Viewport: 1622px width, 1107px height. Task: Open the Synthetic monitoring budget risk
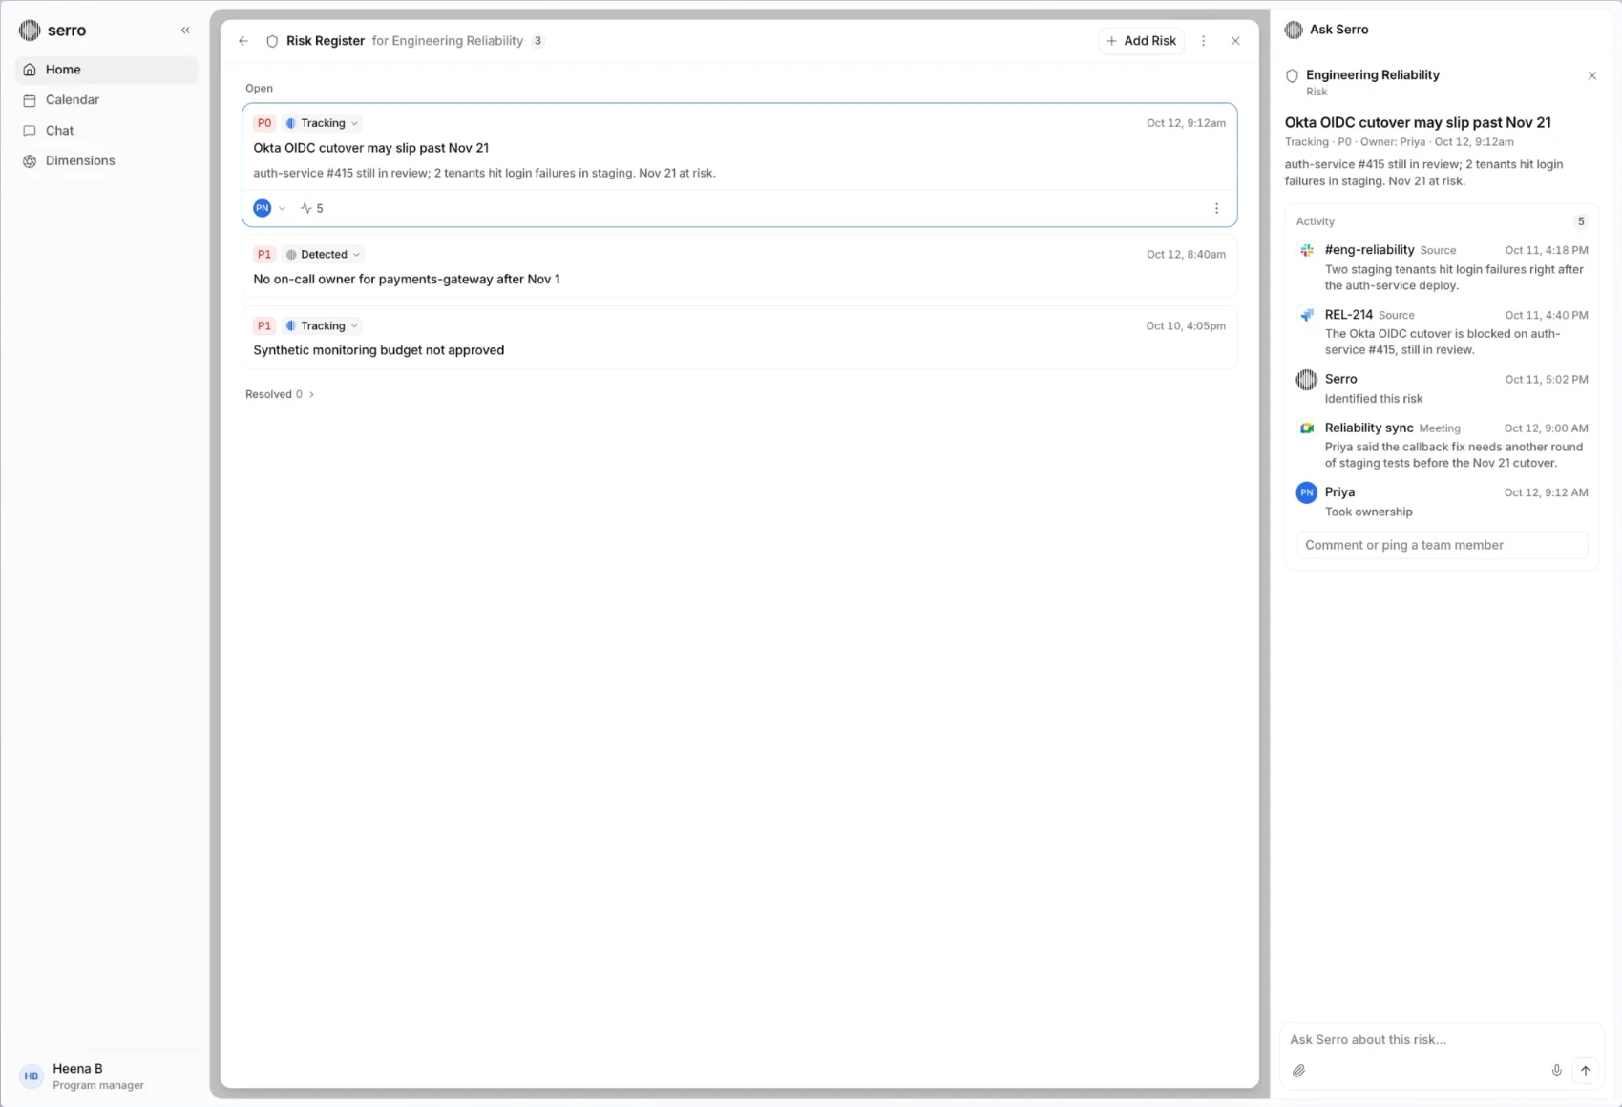pos(379,350)
